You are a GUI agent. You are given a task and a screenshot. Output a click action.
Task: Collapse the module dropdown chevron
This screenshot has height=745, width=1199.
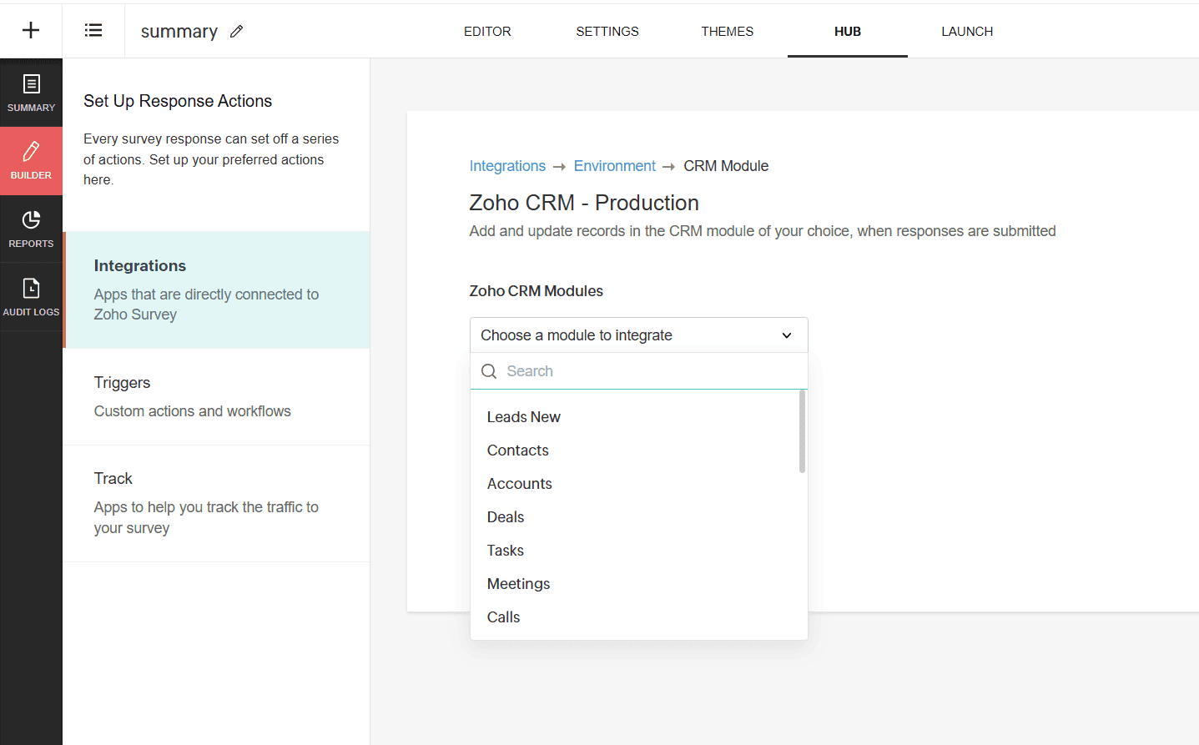pyautogui.click(x=786, y=335)
